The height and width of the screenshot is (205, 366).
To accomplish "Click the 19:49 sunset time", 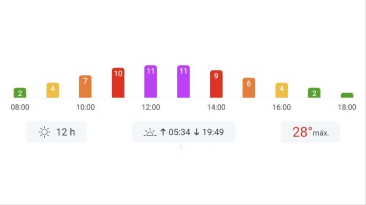I will pyautogui.click(x=213, y=132).
